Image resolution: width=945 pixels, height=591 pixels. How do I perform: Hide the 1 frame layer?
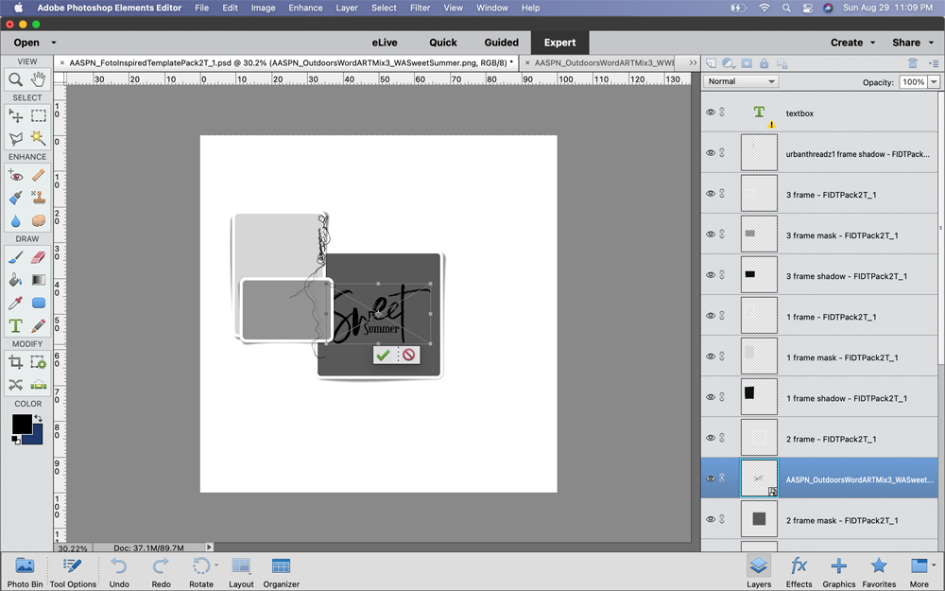pos(711,316)
